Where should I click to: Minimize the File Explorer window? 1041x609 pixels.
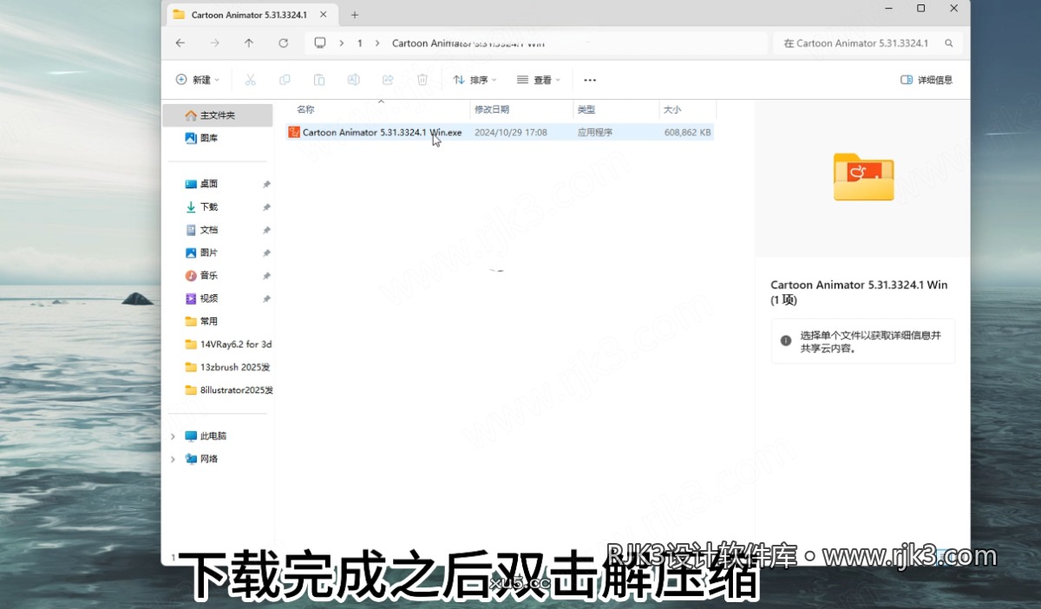(888, 8)
